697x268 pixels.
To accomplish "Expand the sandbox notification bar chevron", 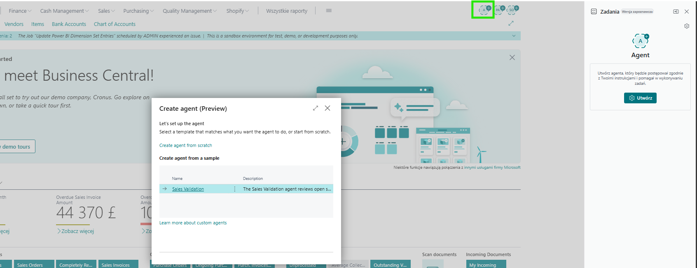I will click(514, 36).
